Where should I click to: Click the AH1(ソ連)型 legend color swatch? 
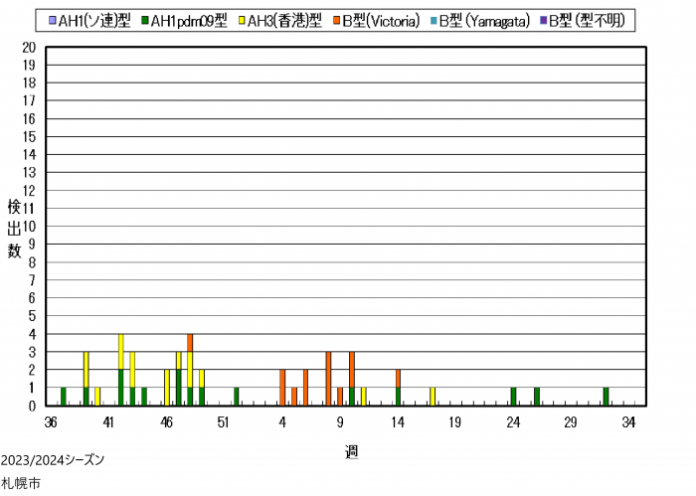tap(53, 19)
